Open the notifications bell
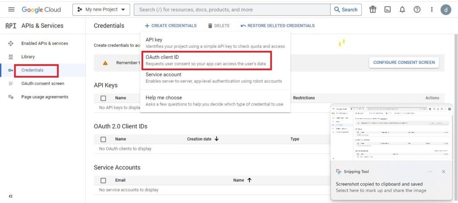Viewport: 458px width, 203px height. click(402, 9)
